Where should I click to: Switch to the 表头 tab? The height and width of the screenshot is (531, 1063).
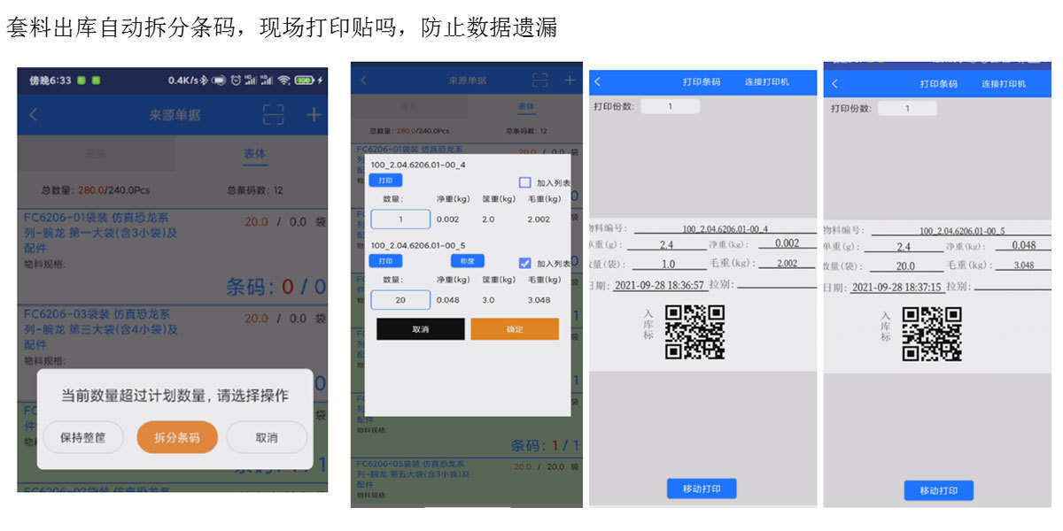coord(96,153)
